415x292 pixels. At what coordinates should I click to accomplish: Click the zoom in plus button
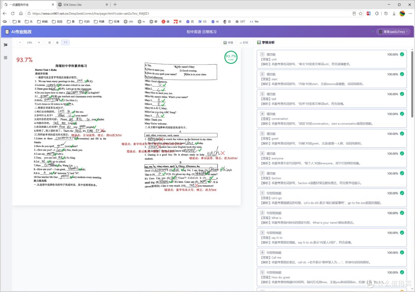pyautogui.click(x=39, y=43)
